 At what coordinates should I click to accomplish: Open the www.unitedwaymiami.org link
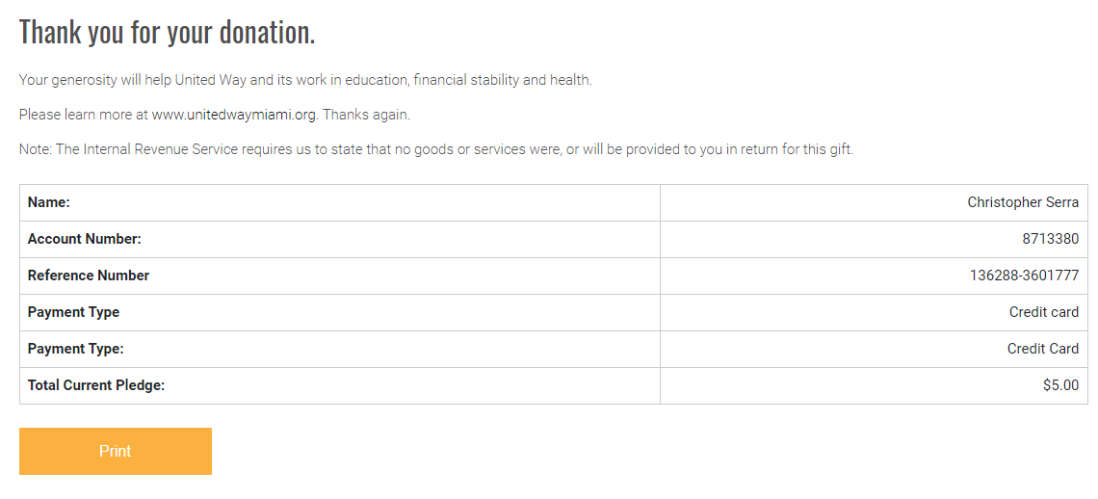(234, 115)
